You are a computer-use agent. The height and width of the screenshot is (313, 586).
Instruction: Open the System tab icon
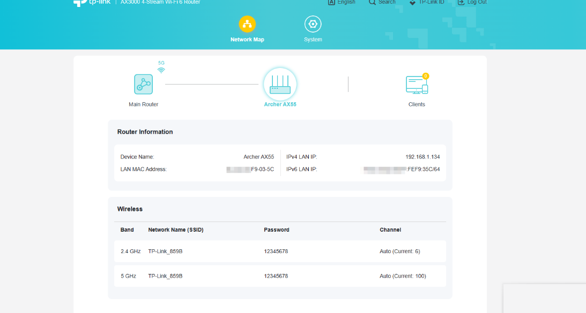click(313, 24)
